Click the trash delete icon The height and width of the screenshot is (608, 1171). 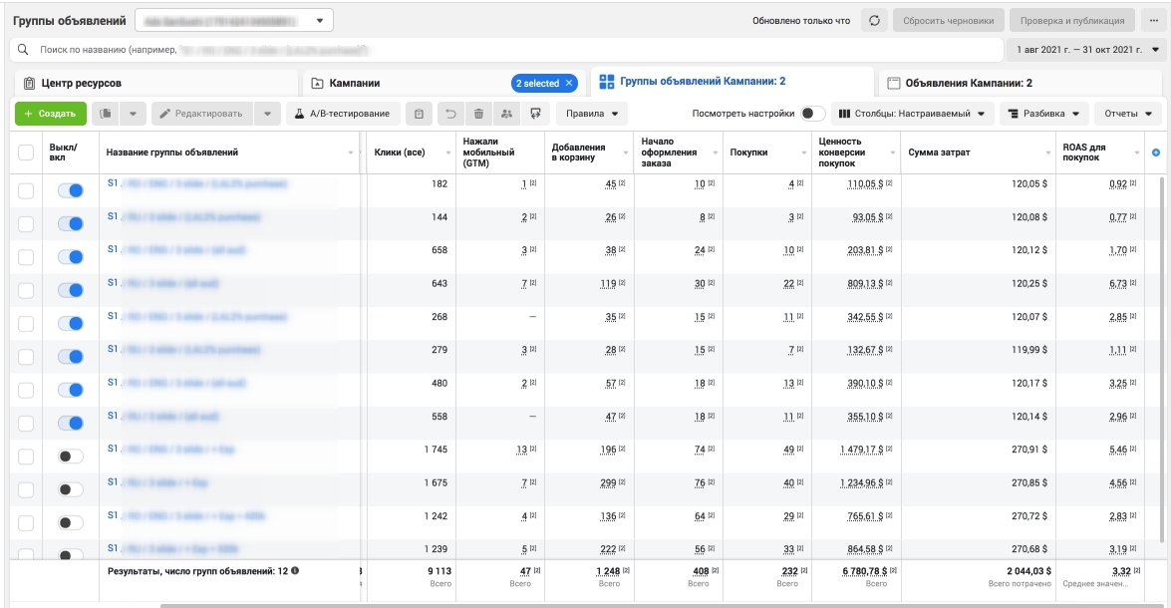[478, 114]
